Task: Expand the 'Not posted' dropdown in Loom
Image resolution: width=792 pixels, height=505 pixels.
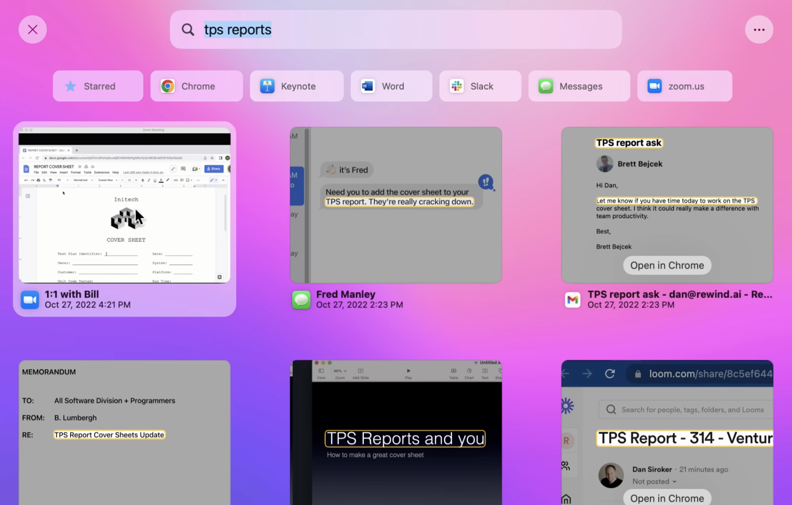Action: 654,481
